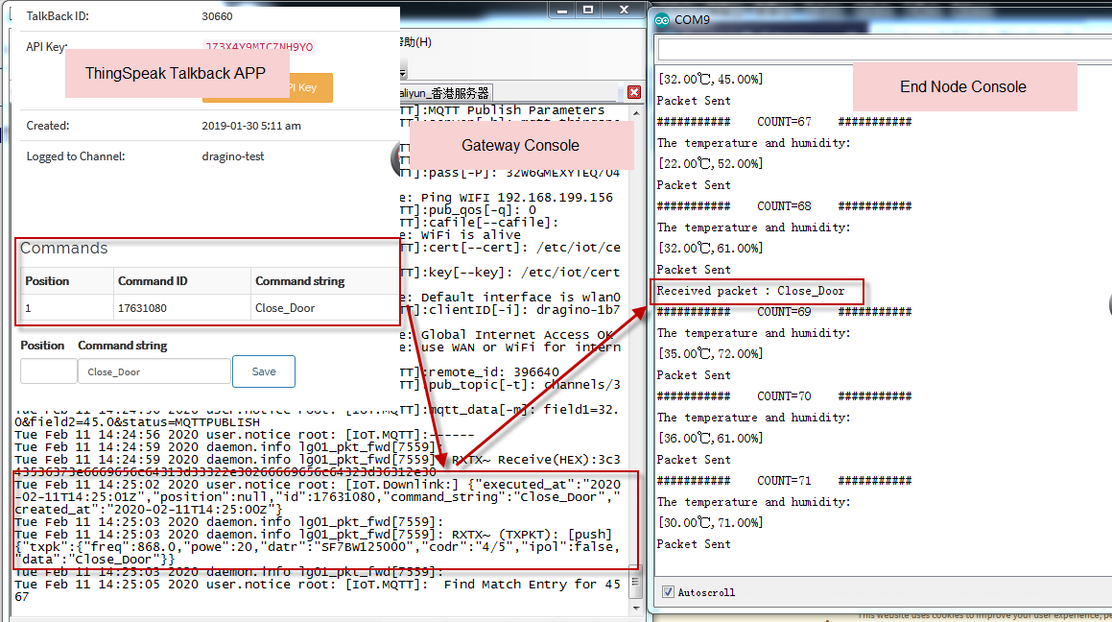Click the dragino-test channel name
This screenshot has height=622, width=1112.
tap(232, 156)
